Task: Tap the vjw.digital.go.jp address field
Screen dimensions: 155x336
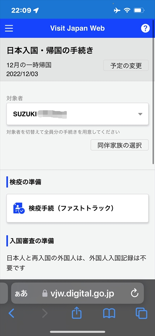Action: point(77,293)
